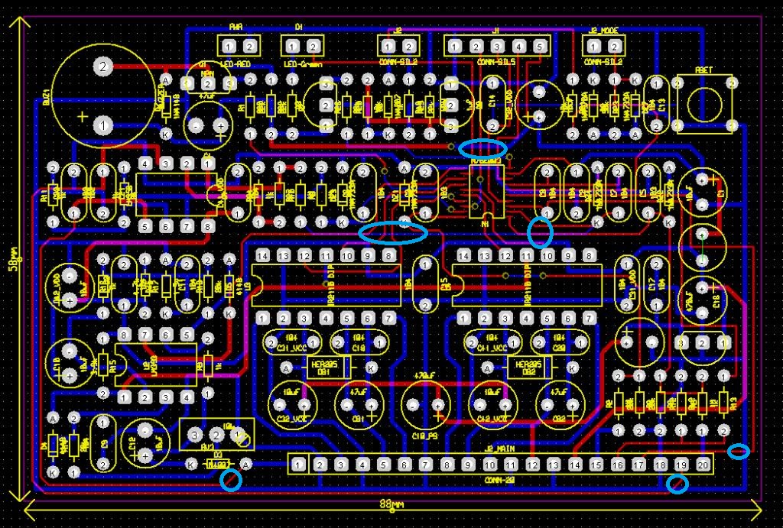This screenshot has height=528, width=783.
Task: Click pin 7 of the U3 IR2110 DIP
Action: coord(388,318)
